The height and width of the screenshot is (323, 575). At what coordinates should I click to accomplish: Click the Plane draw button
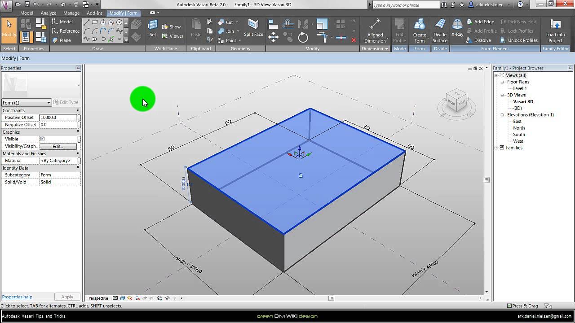coord(62,40)
